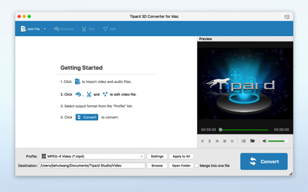
Task: Click the Preview panel label
Action: [x=205, y=39]
